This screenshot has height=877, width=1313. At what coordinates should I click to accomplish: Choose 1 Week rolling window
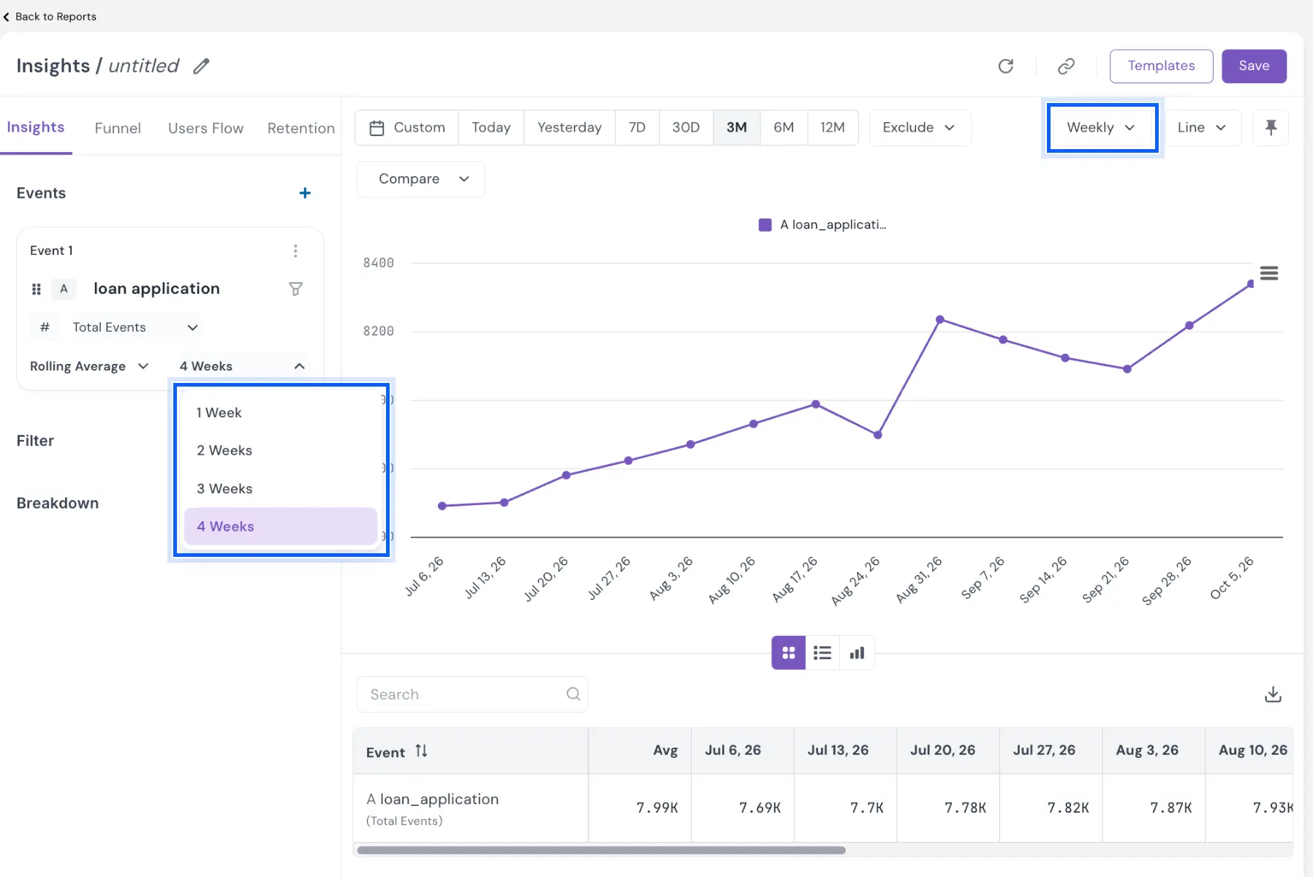pyautogui.click(x=281, y=413)
